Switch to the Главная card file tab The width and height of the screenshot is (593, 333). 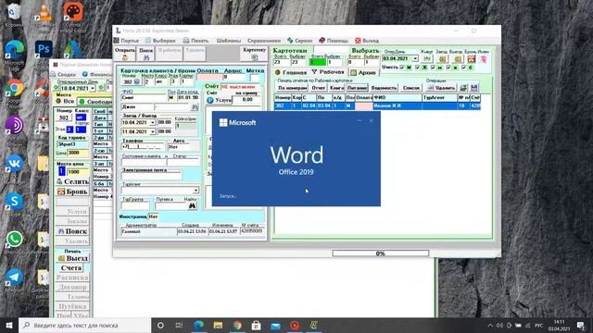pyautogui.click(x=291, y=72)
